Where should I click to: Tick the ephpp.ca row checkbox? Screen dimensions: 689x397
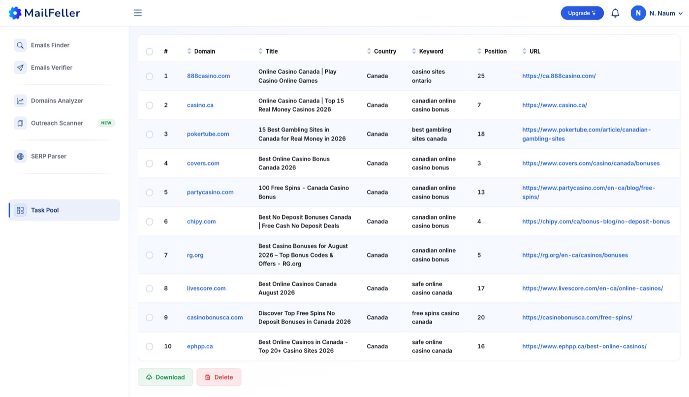150,347
